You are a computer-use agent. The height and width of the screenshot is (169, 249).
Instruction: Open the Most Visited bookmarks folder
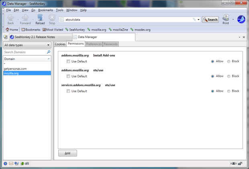[53, 30]
